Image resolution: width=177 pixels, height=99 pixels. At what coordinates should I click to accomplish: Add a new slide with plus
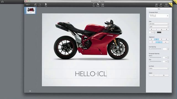tap(30, 91)
